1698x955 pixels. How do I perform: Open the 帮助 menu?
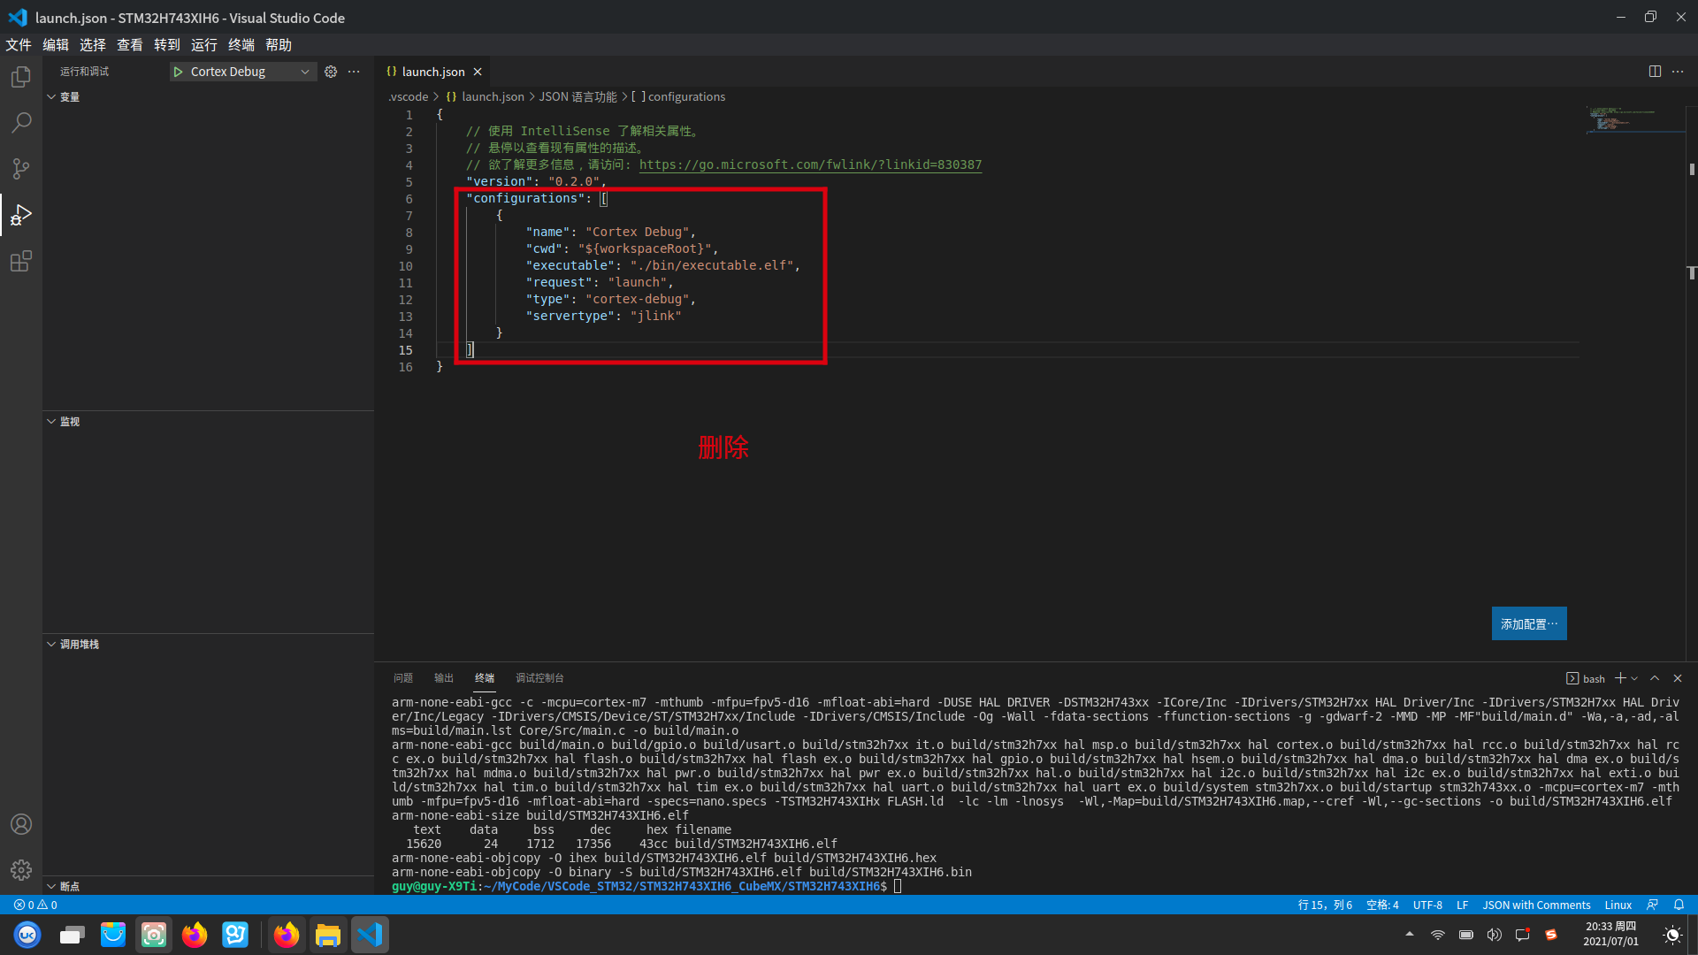pyautogui.click(x=279, y=45)
